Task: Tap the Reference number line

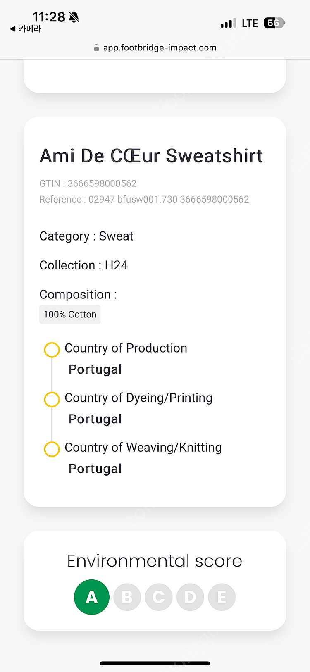Action: (x=144, y=199)
